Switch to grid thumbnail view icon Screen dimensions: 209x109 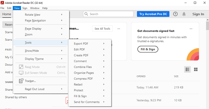pyautogui.click(x=196, y=69)
